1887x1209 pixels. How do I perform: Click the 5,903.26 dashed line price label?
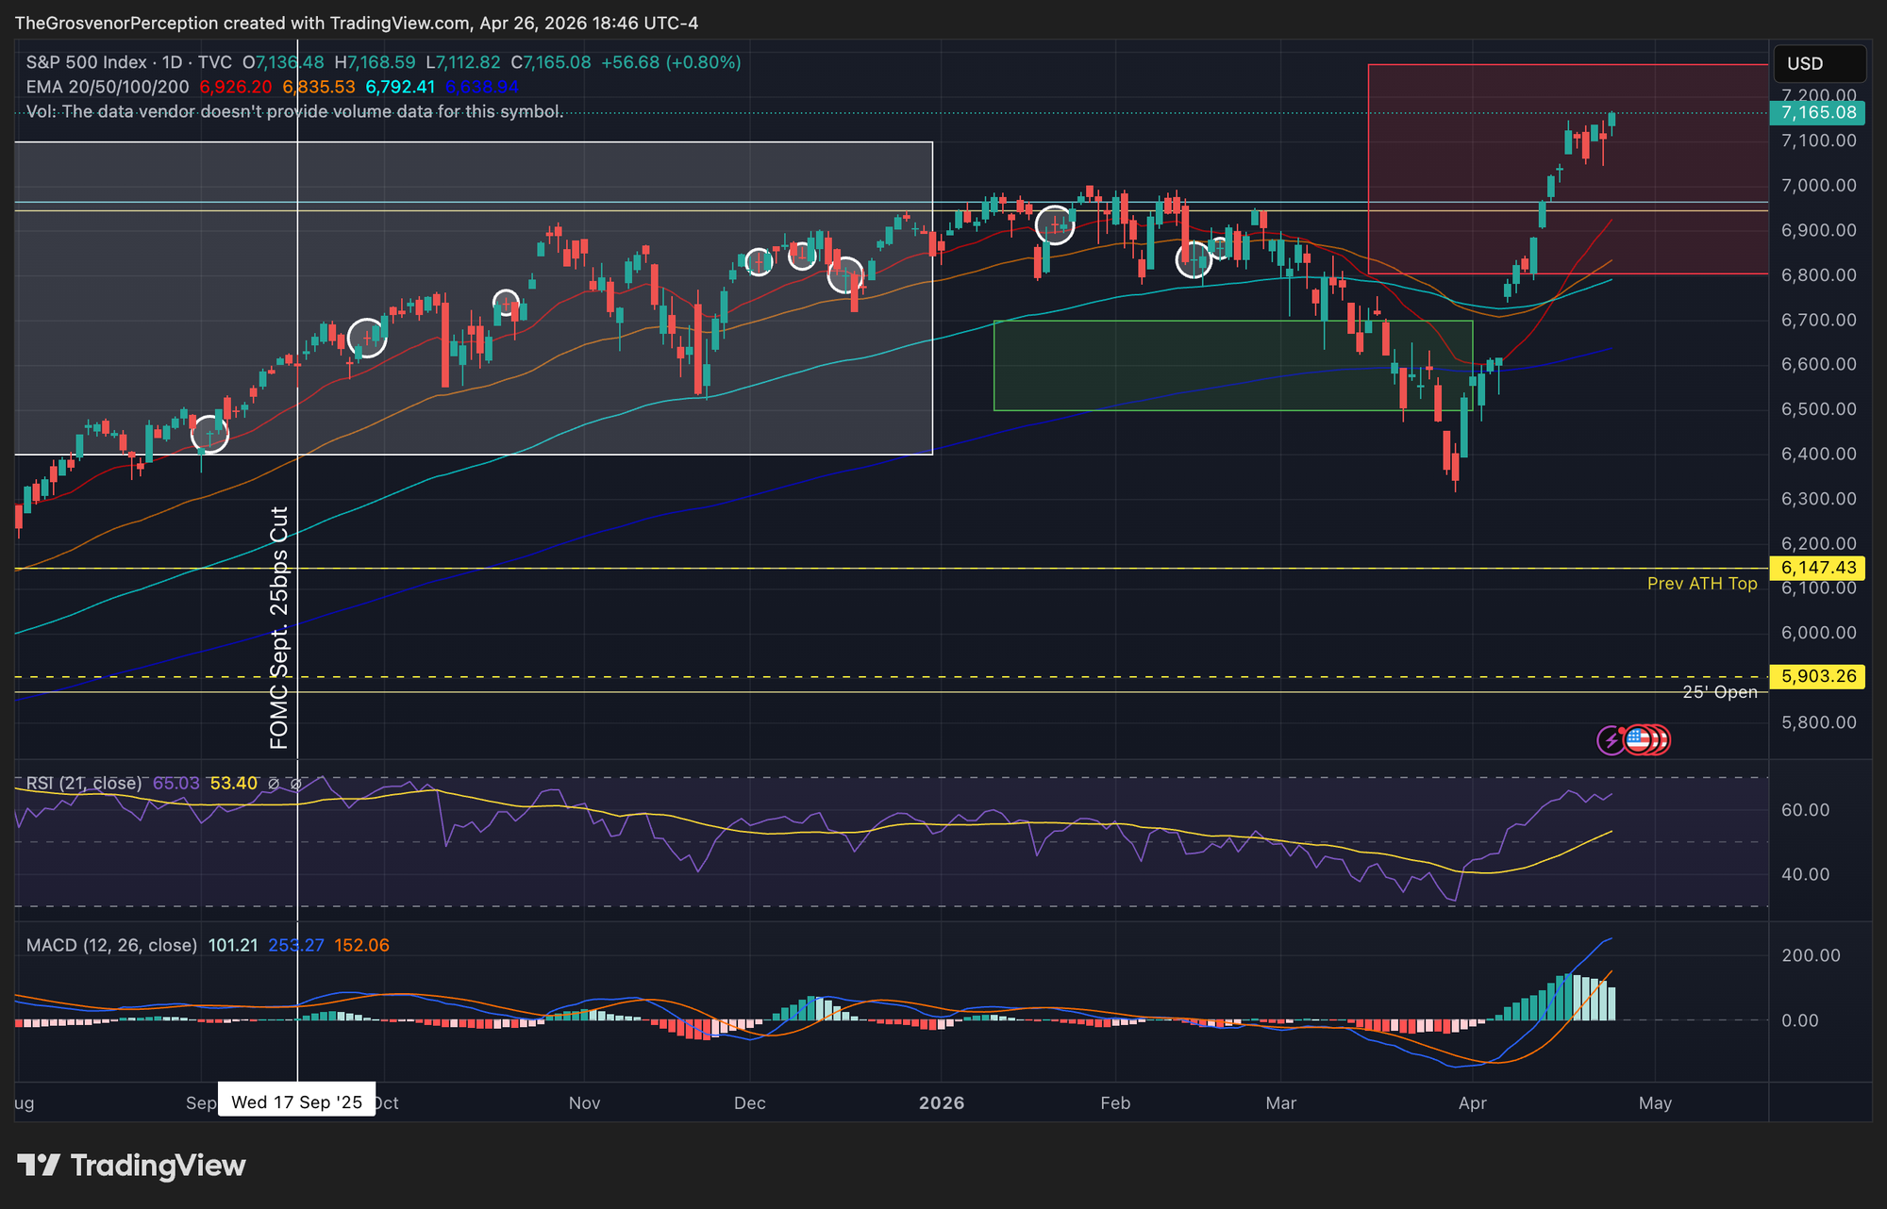[x=1818, y=676]
